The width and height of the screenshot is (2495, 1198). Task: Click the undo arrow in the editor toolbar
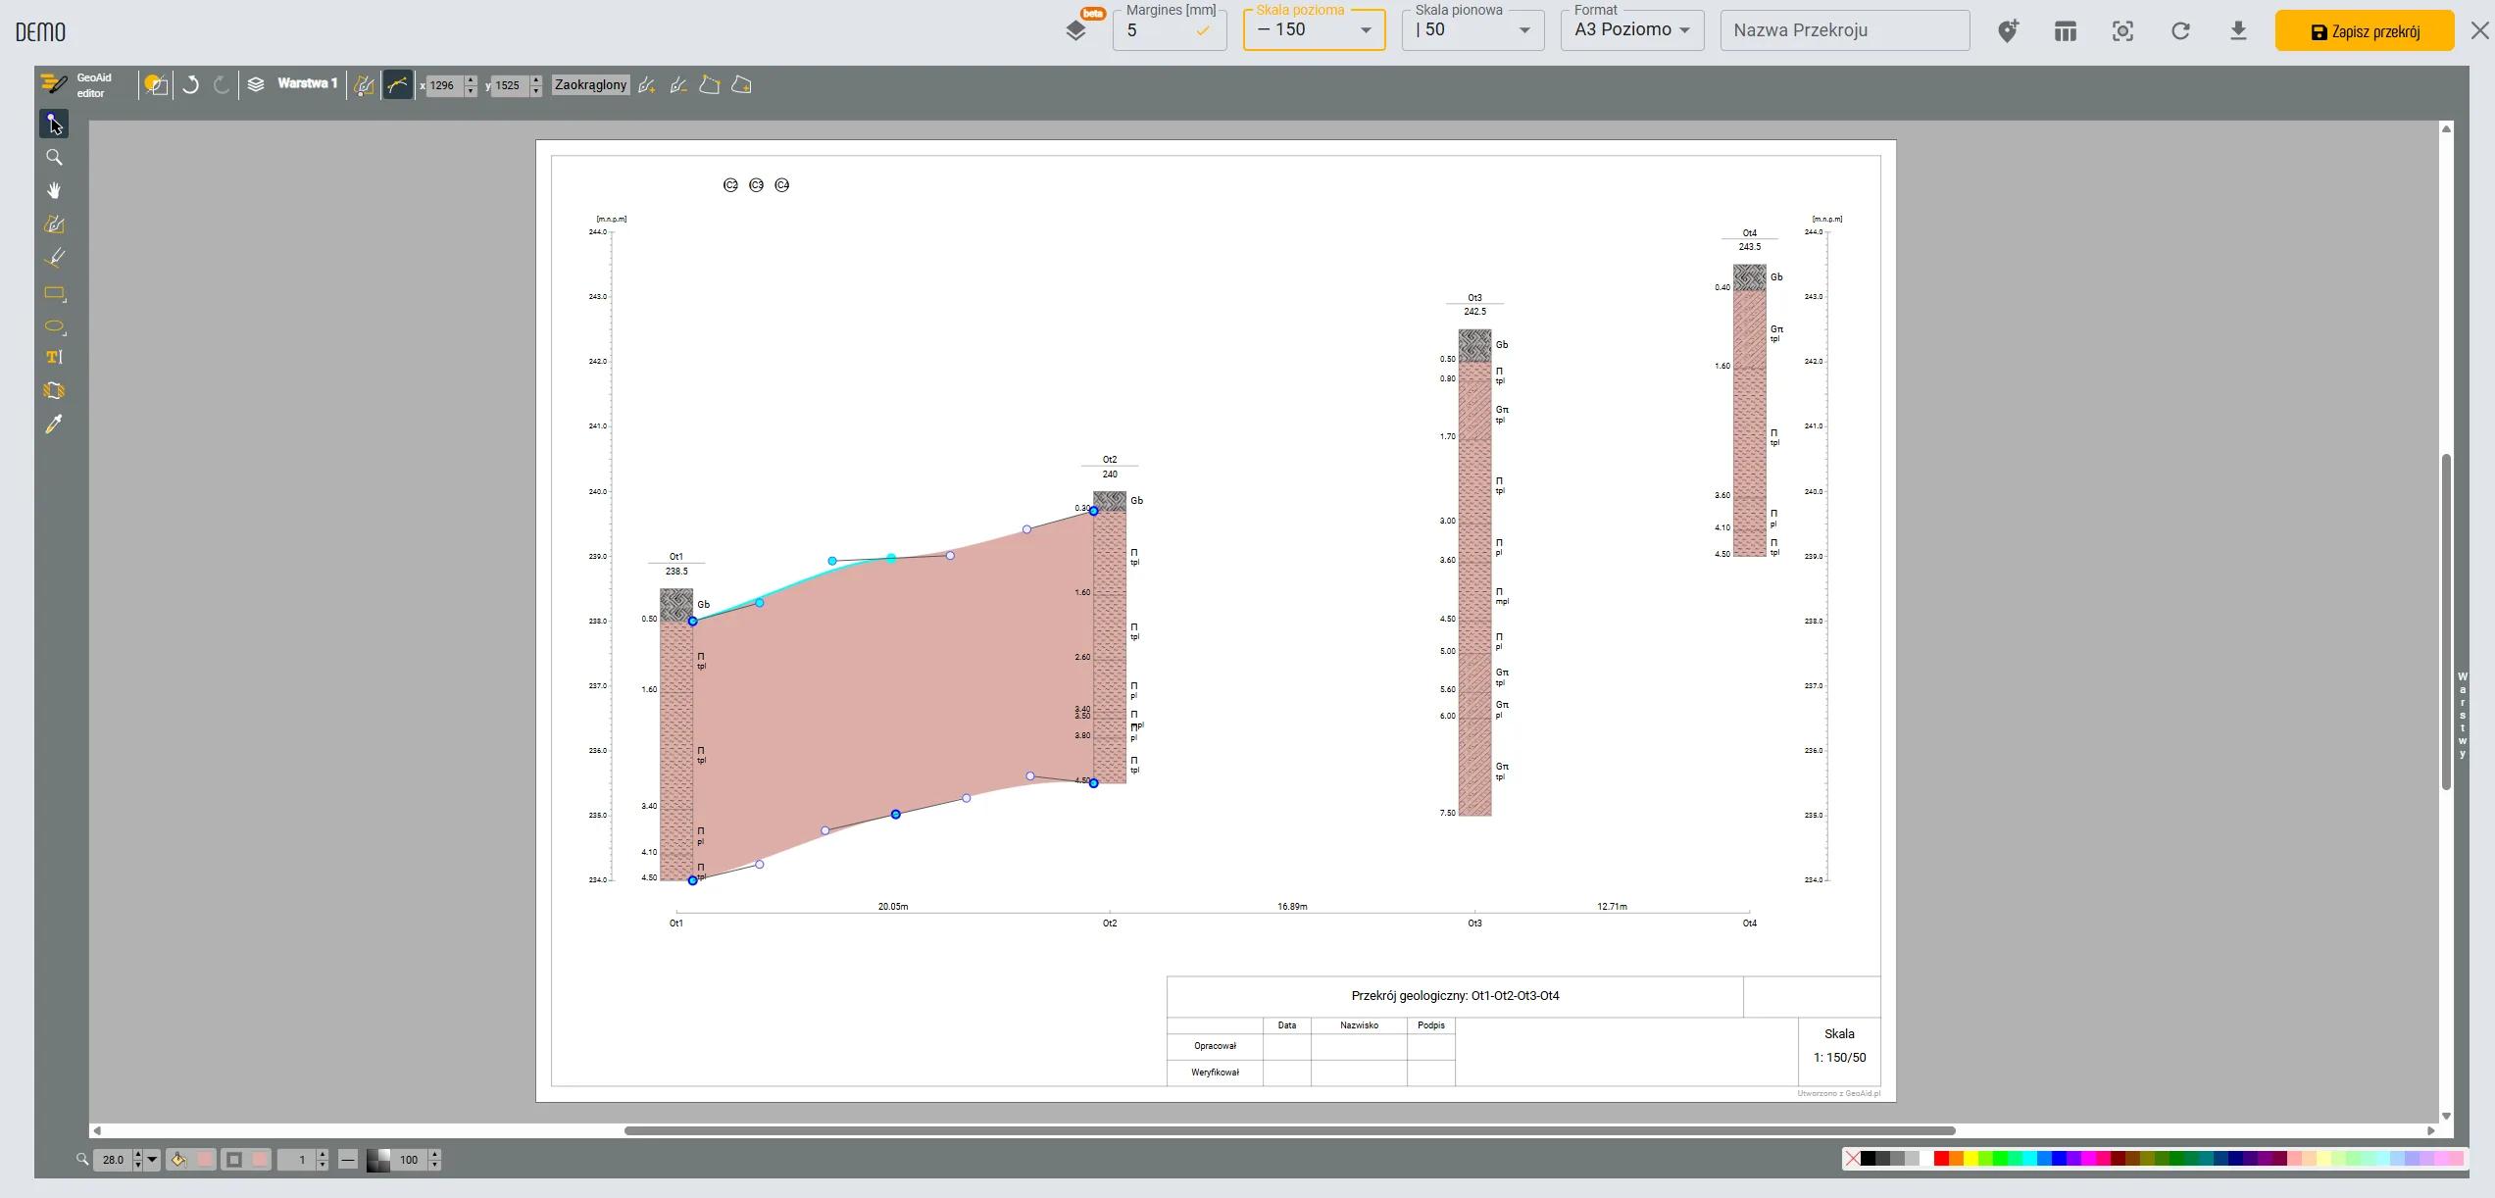pos(191,85)
